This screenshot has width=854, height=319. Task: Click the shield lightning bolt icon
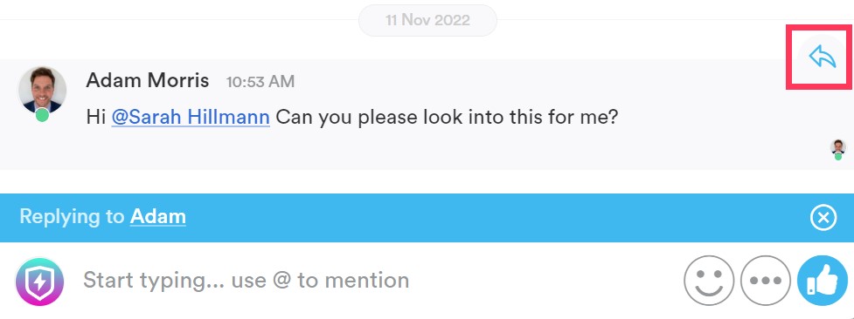pos(38,282)
